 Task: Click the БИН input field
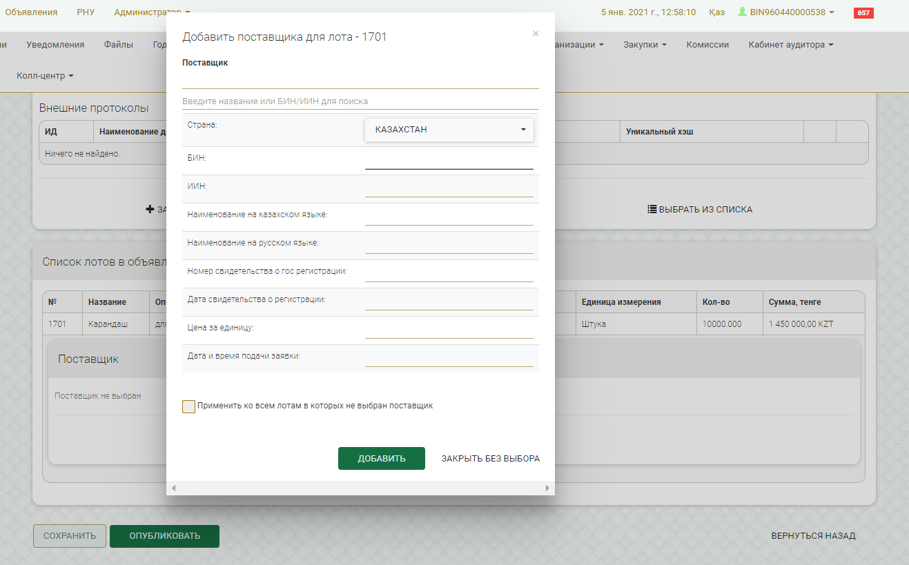tap(449, 160)
